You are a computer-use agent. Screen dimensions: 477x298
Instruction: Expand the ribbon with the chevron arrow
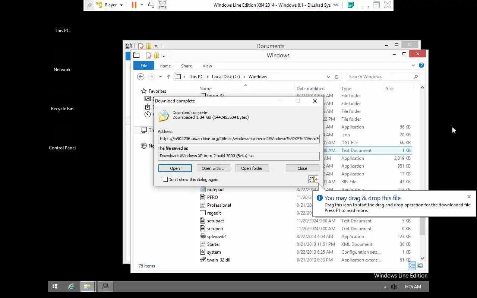coord(413,66)
